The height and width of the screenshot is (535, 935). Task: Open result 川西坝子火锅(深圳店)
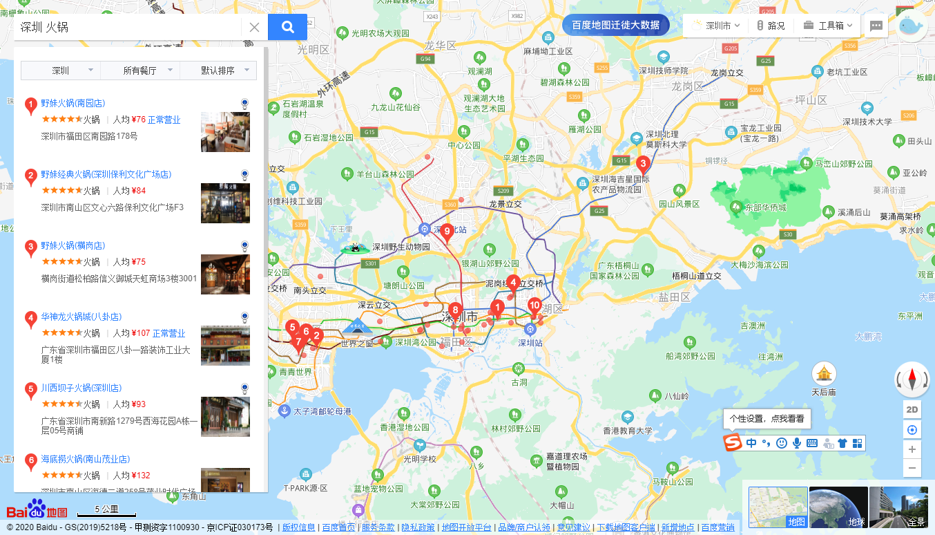pos(81,388)
